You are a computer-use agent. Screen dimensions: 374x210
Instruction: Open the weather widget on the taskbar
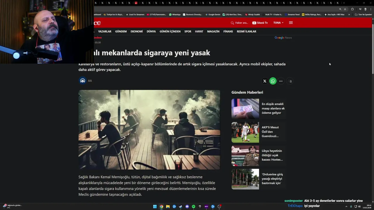(x=12, y=206)
